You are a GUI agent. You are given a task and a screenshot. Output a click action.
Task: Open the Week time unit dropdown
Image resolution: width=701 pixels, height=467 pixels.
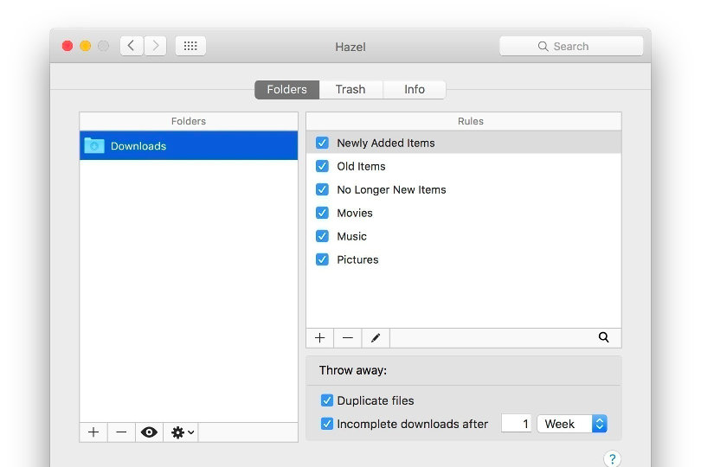572,424
